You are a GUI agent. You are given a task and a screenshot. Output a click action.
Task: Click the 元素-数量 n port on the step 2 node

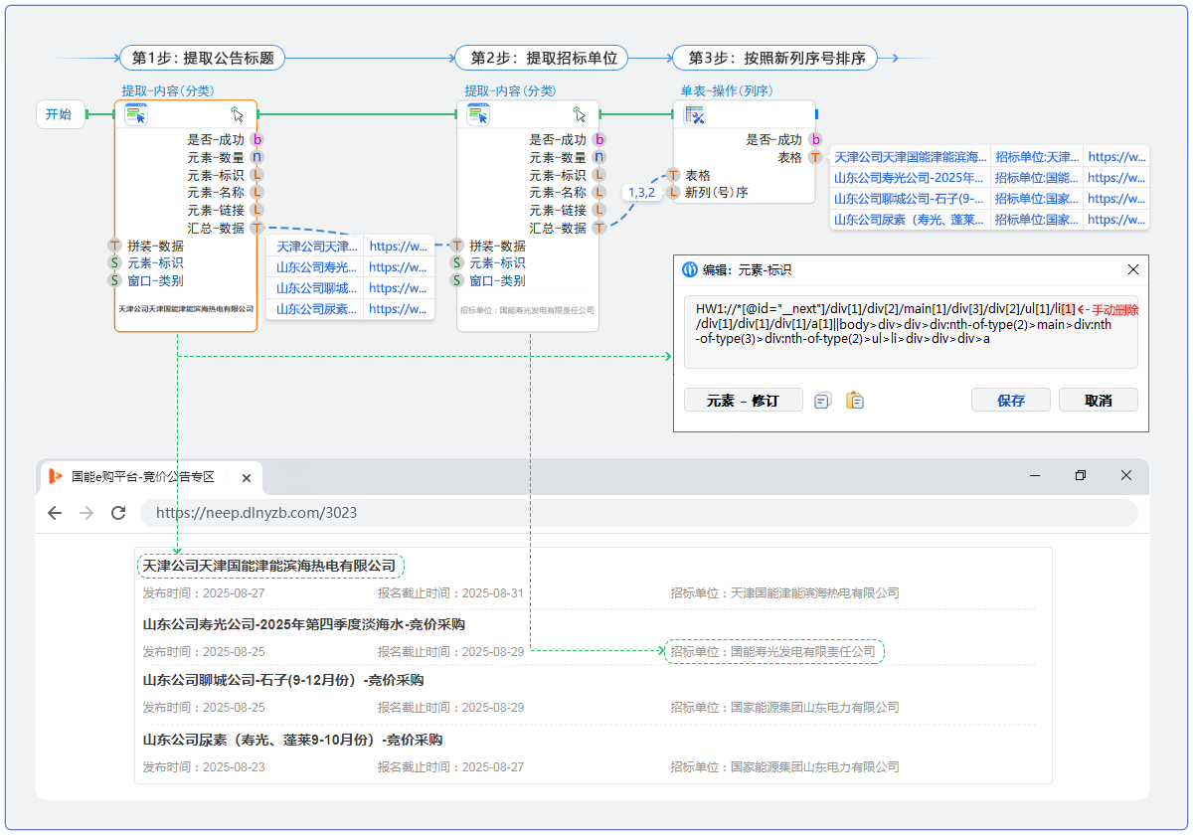[x=598, y=157]
